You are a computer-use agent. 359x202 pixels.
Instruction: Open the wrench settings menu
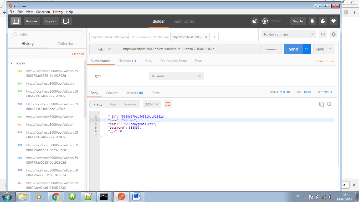point(323,21)
